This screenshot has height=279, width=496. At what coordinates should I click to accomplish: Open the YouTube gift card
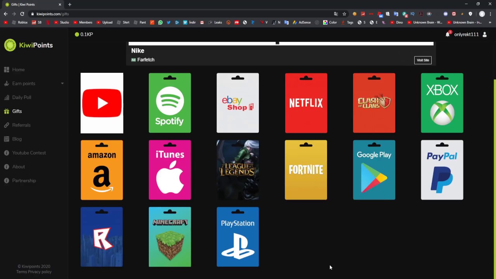(x=102, y=103)
